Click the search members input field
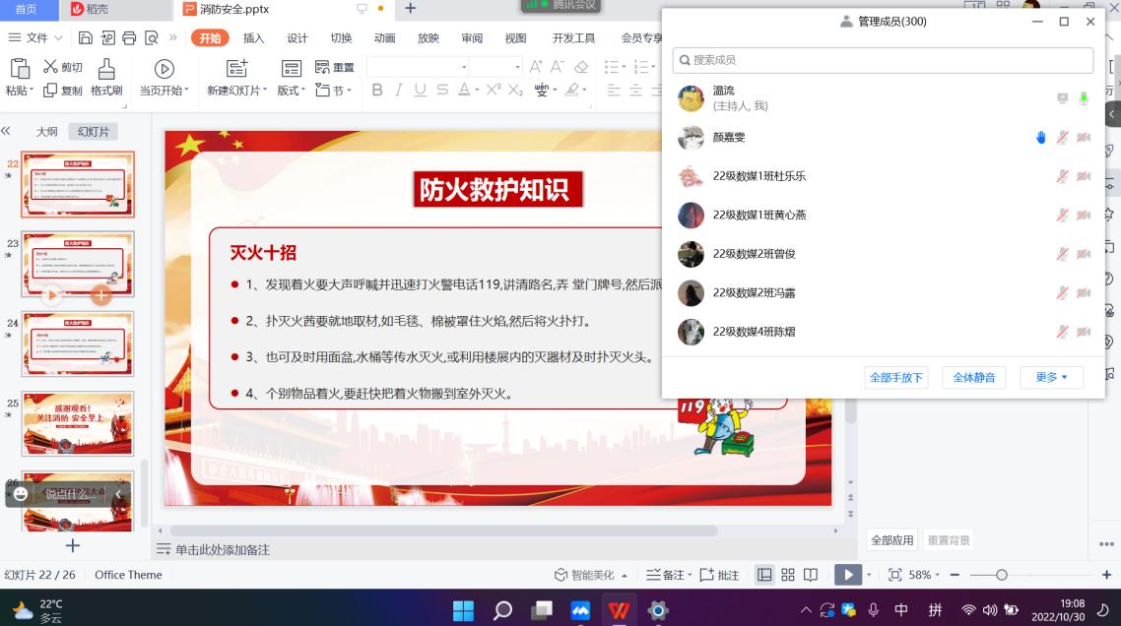This screenshot has width=1121, height=626. [882, 60]
